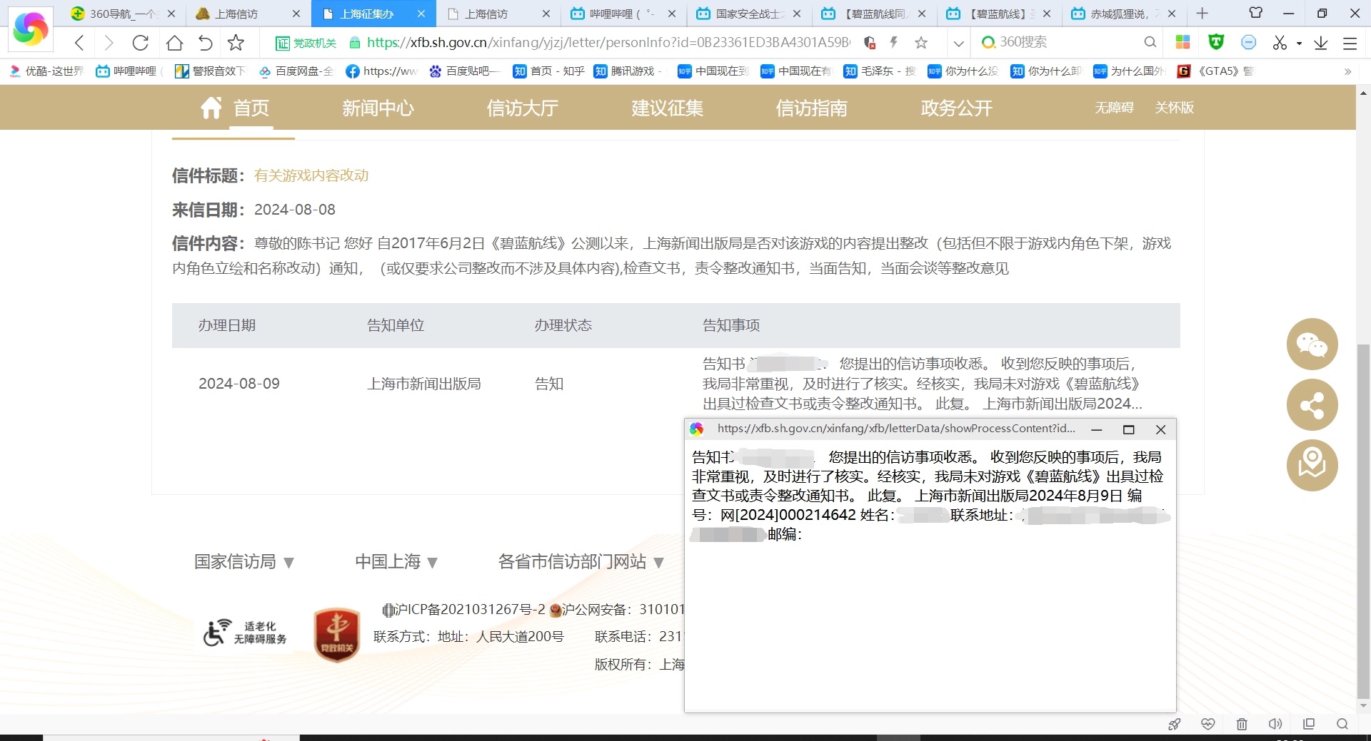Open the 有关游戏内容改动 letter title link

coord(311,175)
